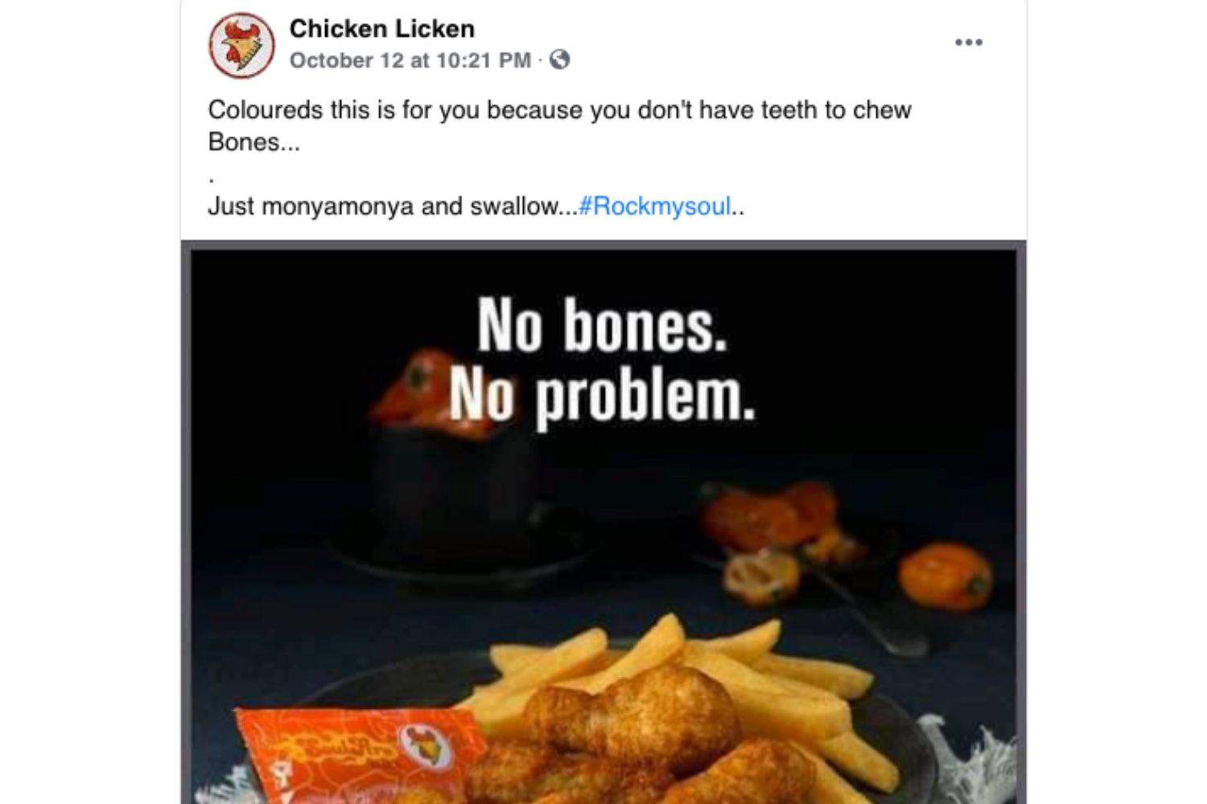Click the 'Bones...' caption line
The height and width of the screenshot is (804, 1207).
(253, 142)
